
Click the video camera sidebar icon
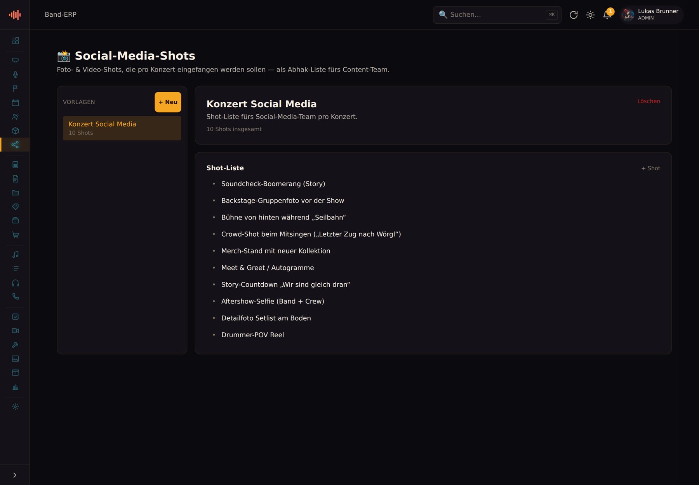15,331
